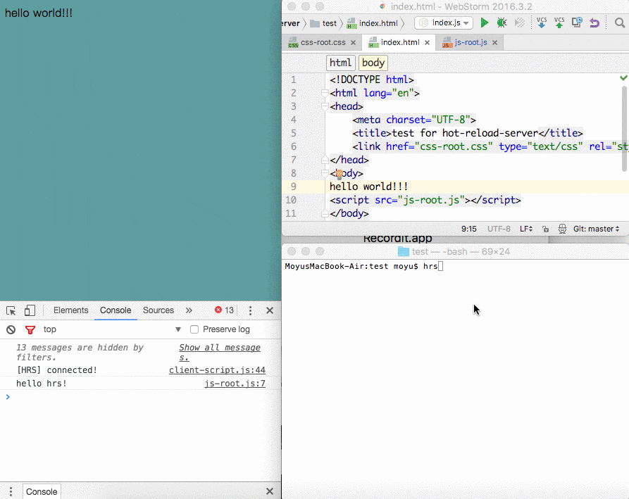Click the read-only lock icon in status bar
This screenshot has width=629, height=499.
[x=546, y=229]
